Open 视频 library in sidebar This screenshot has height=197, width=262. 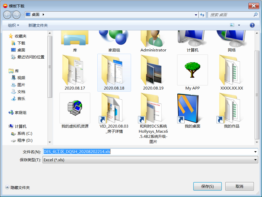(x=18, y=78)
